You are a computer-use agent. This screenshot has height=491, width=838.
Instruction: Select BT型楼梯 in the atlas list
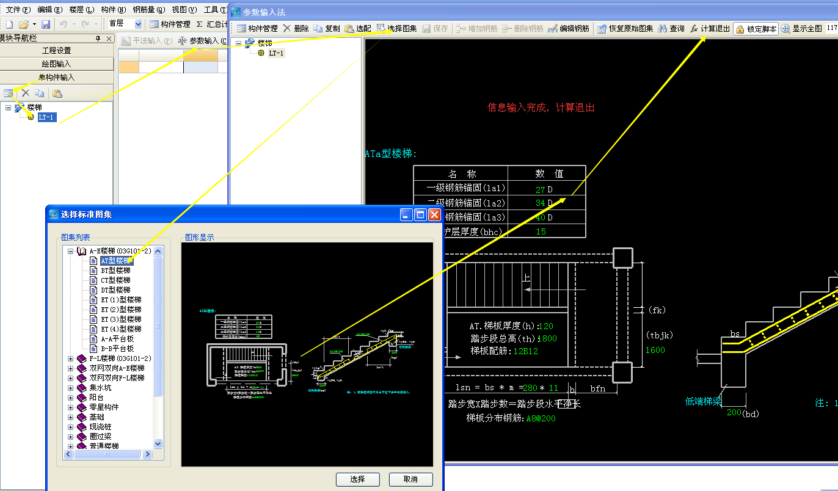[115, 271]
